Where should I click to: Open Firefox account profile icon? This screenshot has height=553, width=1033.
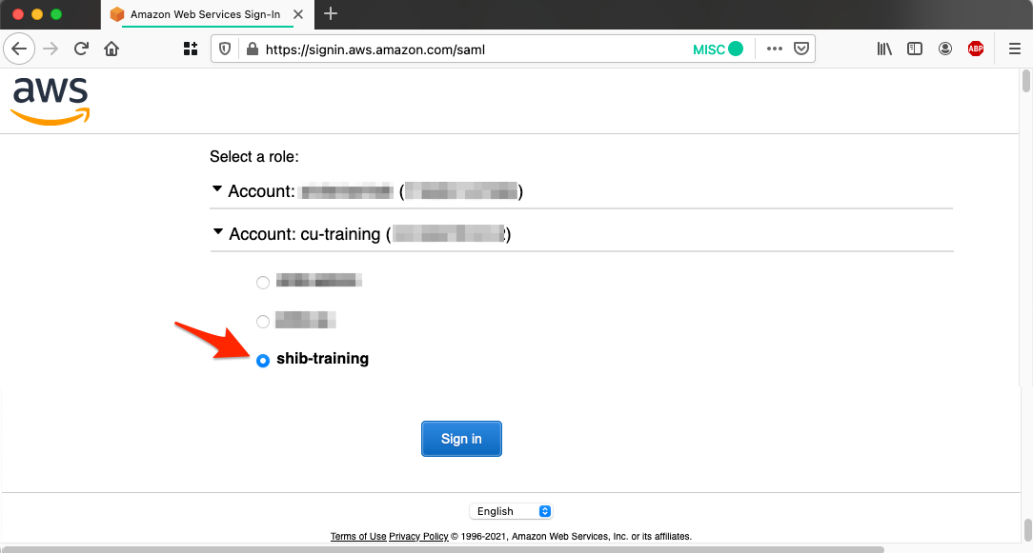point(945,49)
